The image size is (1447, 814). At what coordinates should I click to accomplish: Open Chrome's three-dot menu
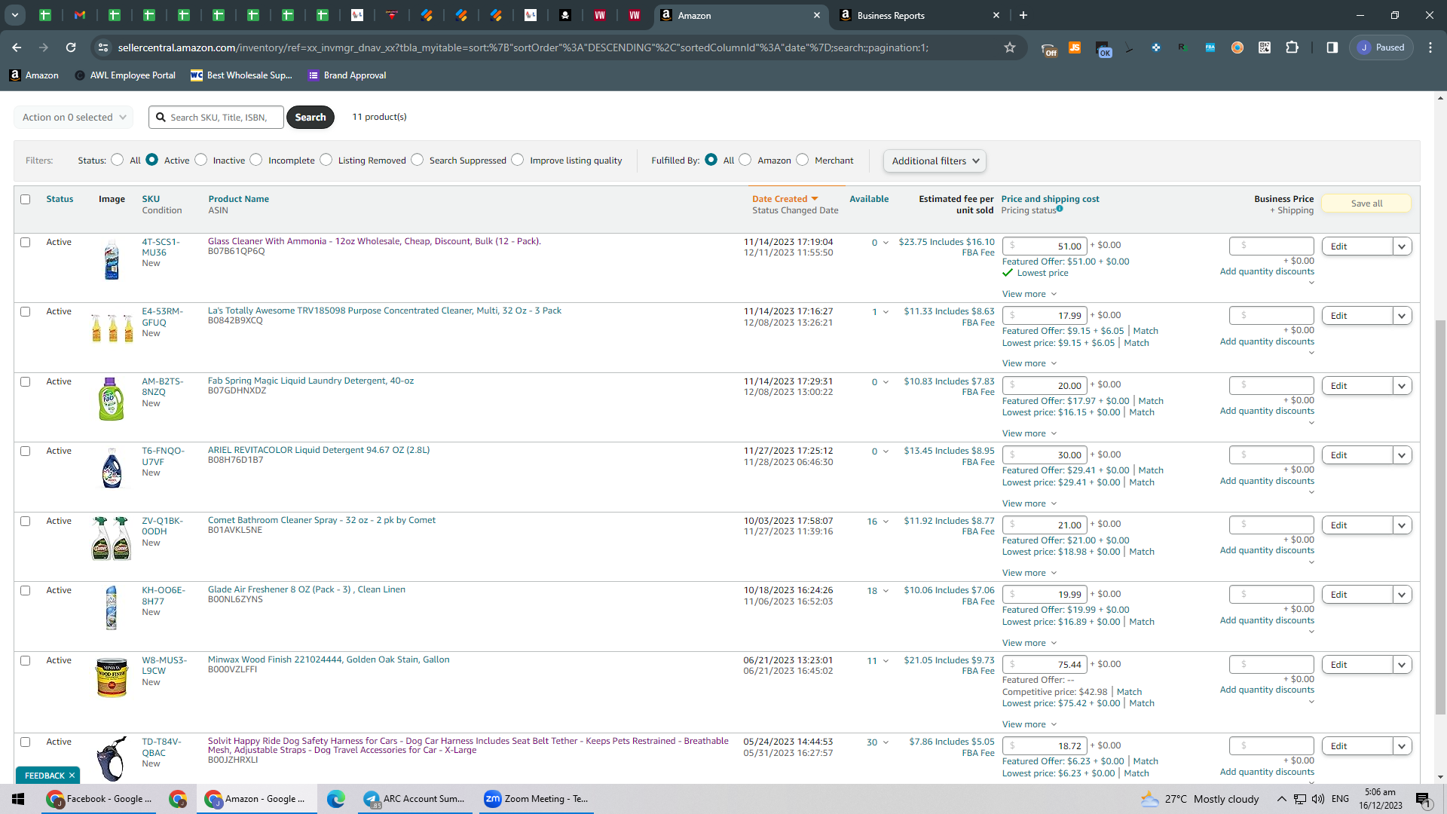pyautogui.click(x=1430, y=47)
